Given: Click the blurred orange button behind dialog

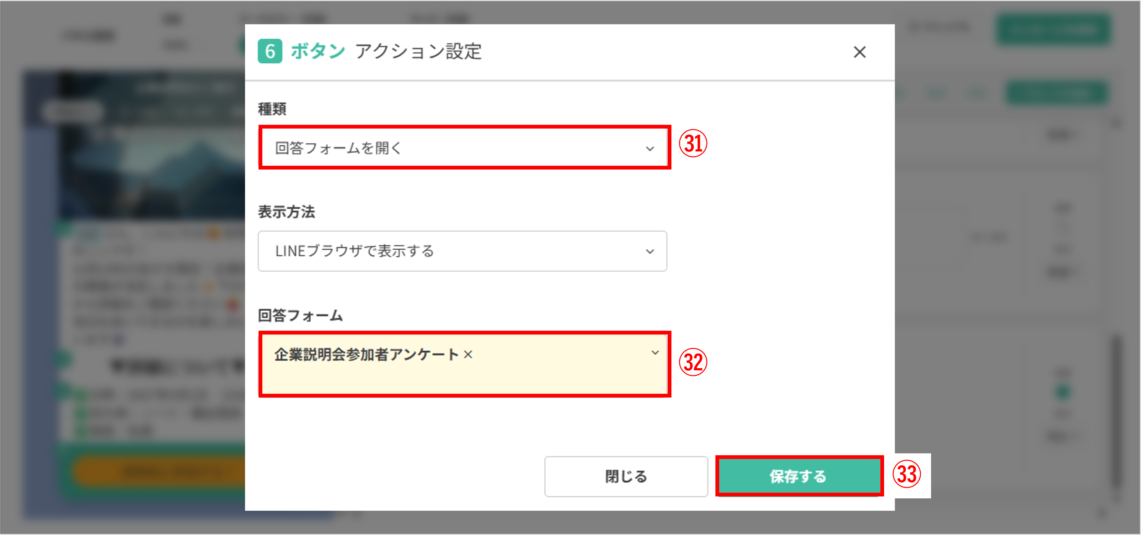Looking at the screenshot, I should tap(159, 472).
